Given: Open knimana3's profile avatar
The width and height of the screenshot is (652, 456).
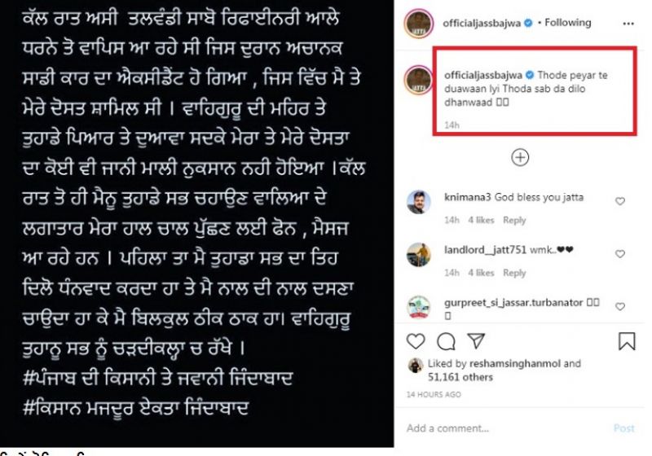Looking at the screenshot, I should coord(418,202).
